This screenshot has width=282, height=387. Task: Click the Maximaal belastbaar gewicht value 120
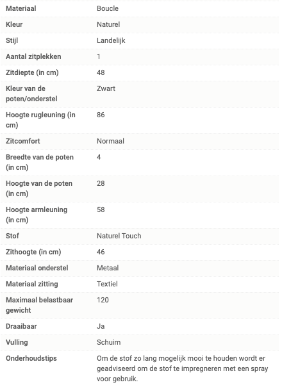(x=103, y=300)
